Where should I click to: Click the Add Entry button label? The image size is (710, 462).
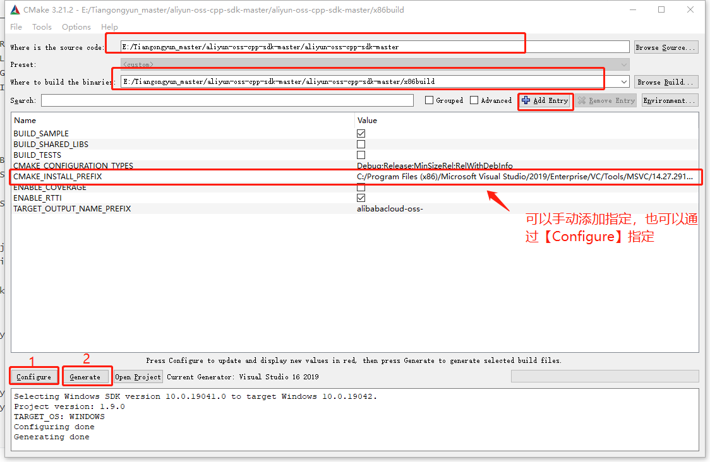(x=551, y=100)
